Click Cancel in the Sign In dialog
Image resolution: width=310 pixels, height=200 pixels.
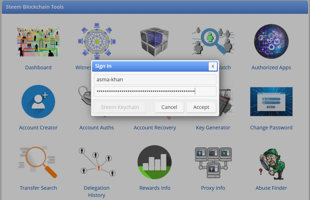coord(169,107)
